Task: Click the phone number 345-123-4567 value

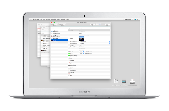Action: pos(88,54)
